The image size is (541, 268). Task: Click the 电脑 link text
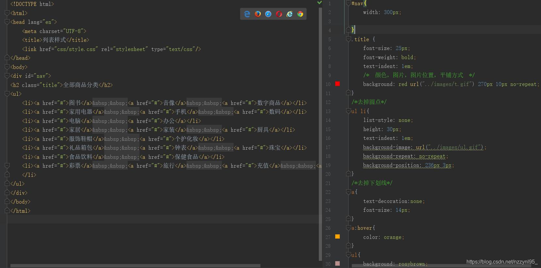pyautogui.click(x=75, y=121)
